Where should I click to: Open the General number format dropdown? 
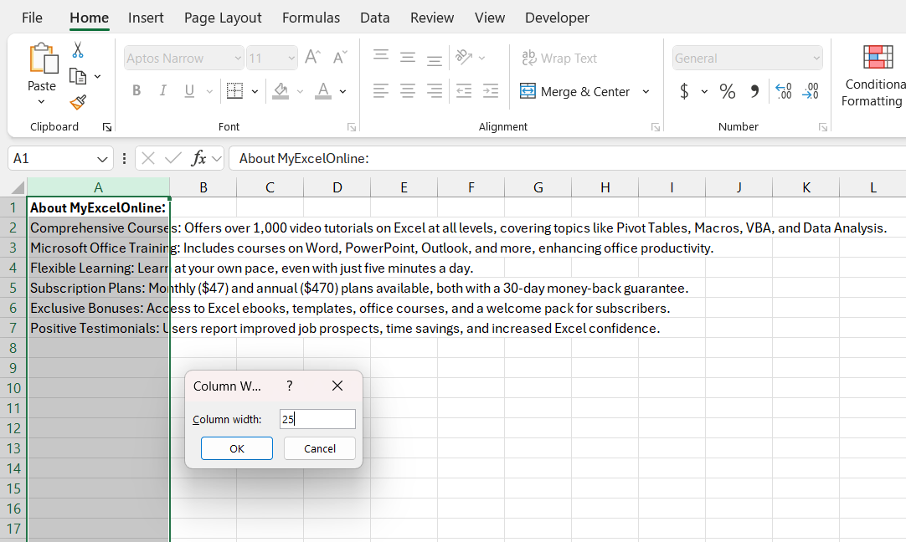pos(816,59)
